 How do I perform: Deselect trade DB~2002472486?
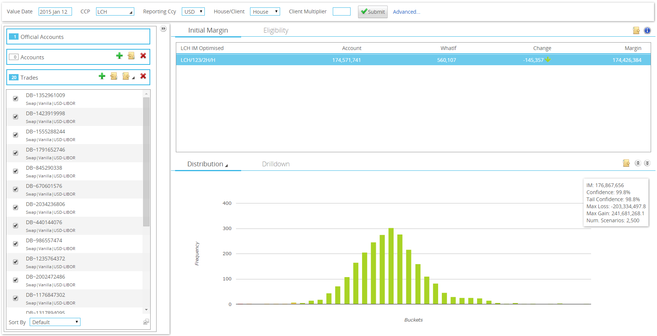tap(16, 280)
